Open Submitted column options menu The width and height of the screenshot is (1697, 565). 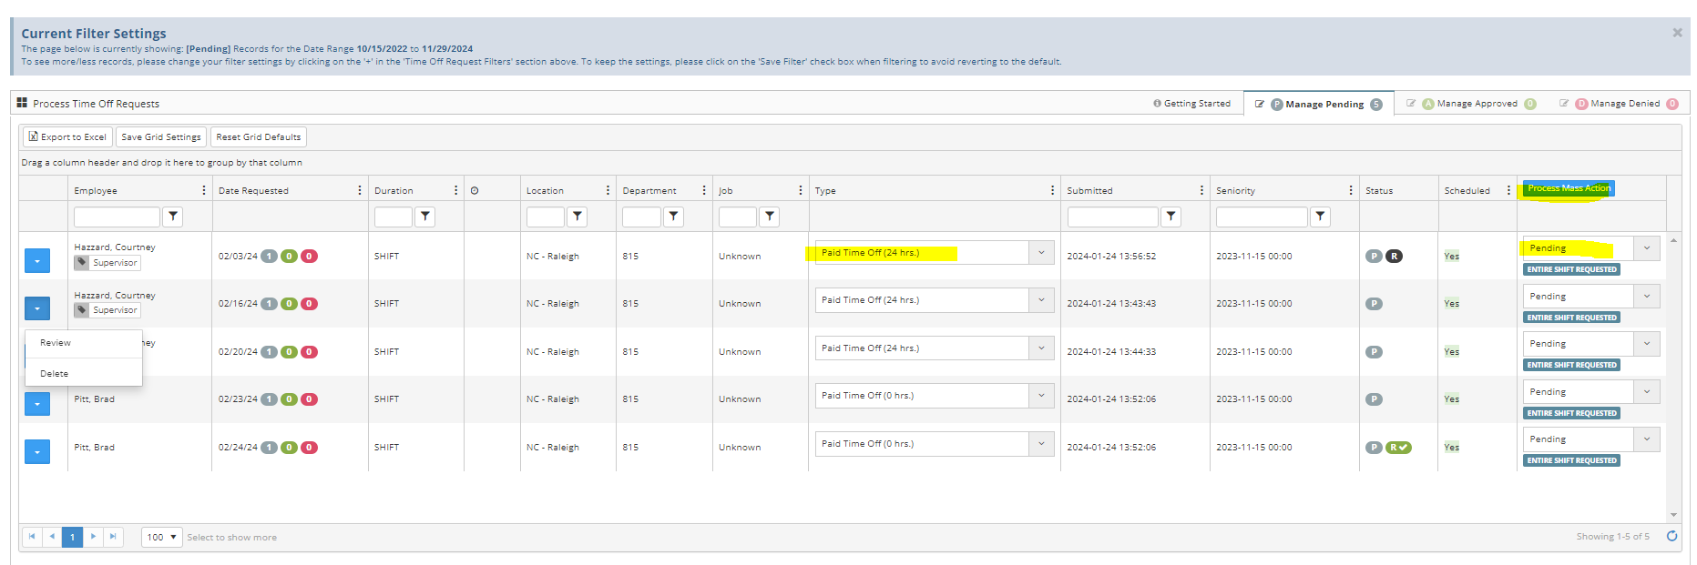coord(1201,190)
